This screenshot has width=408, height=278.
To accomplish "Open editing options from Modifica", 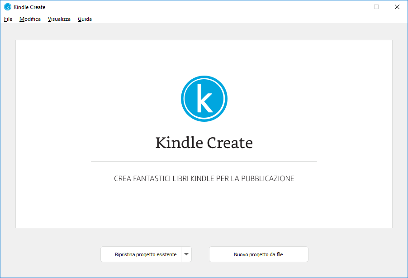I will point(30,19).
